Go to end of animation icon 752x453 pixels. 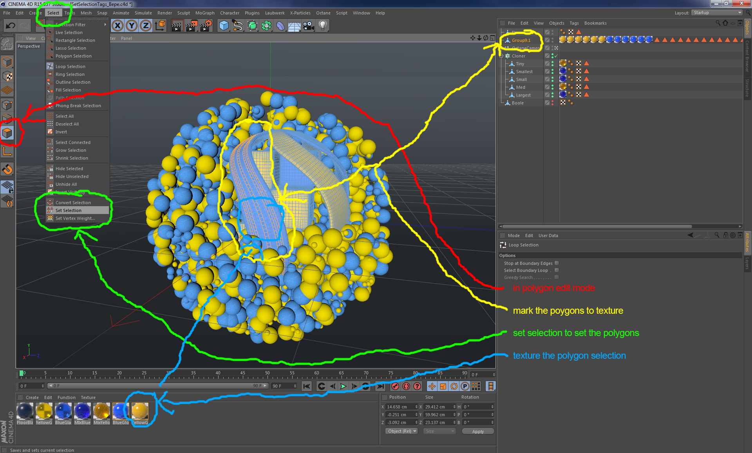[x=380, y=386]
